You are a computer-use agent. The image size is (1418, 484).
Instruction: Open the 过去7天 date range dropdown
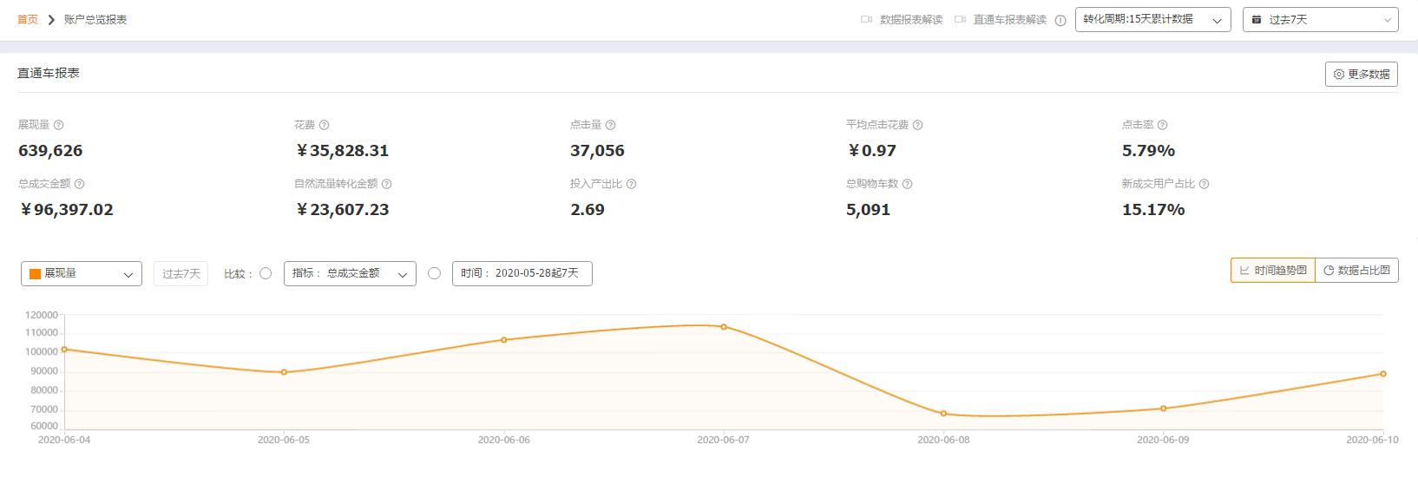coord(1320,19)
